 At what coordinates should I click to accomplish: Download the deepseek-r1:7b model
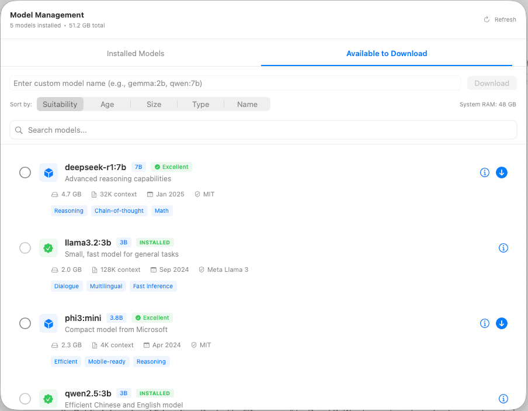coord(501,172)
